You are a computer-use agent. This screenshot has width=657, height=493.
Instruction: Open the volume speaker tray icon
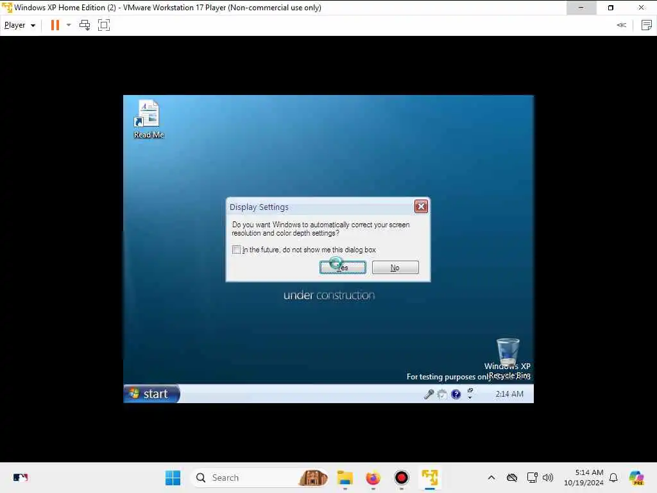coord(548,478)
